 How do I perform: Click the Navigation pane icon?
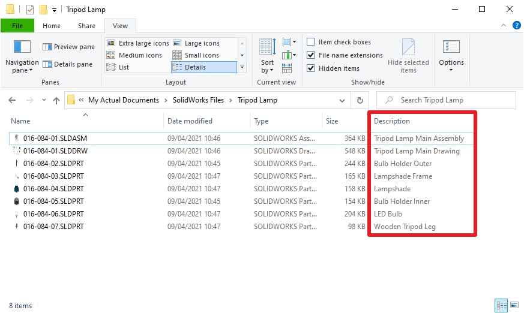tap(22, 48)
